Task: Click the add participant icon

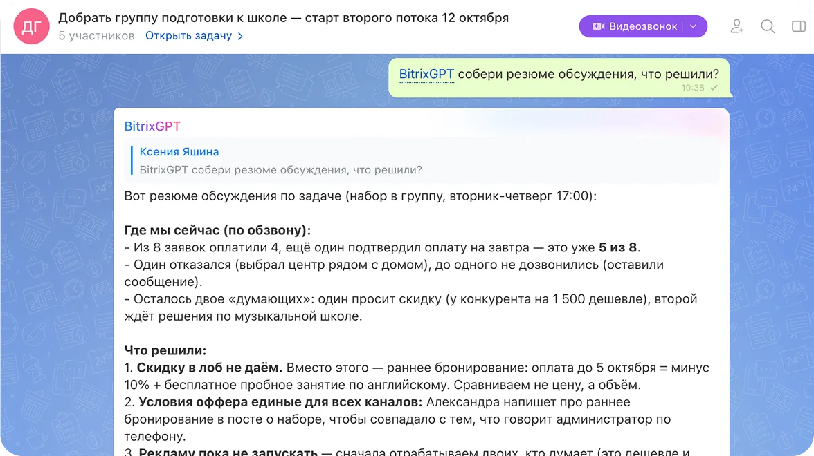Action: click(737, 26)
